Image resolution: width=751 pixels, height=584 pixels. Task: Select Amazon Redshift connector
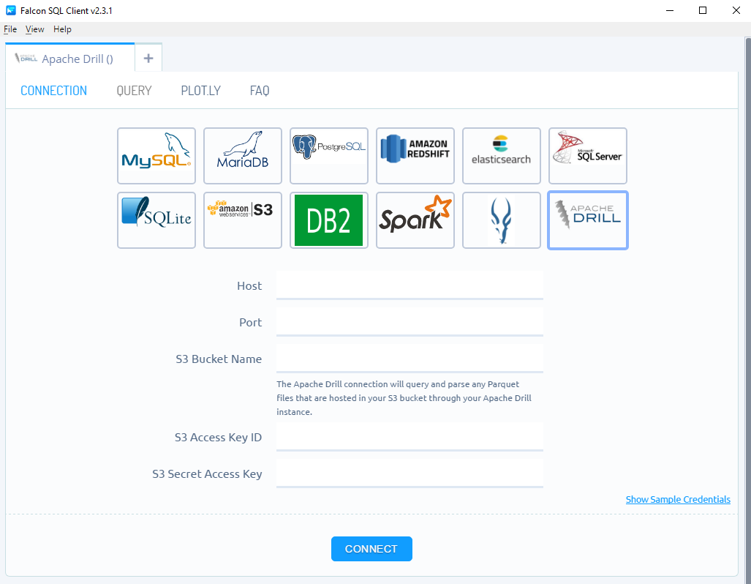415,156
